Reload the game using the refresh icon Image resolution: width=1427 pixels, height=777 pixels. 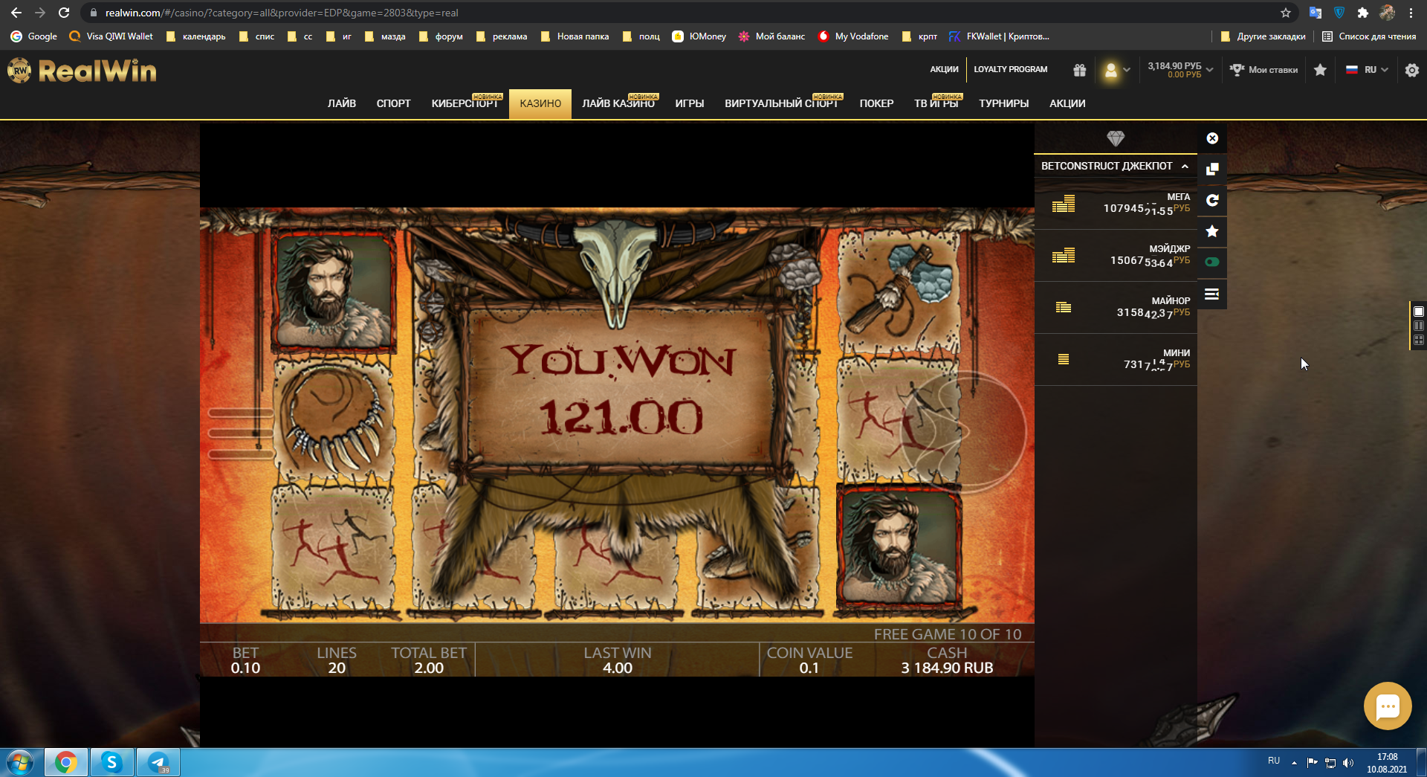(1212, 201)
